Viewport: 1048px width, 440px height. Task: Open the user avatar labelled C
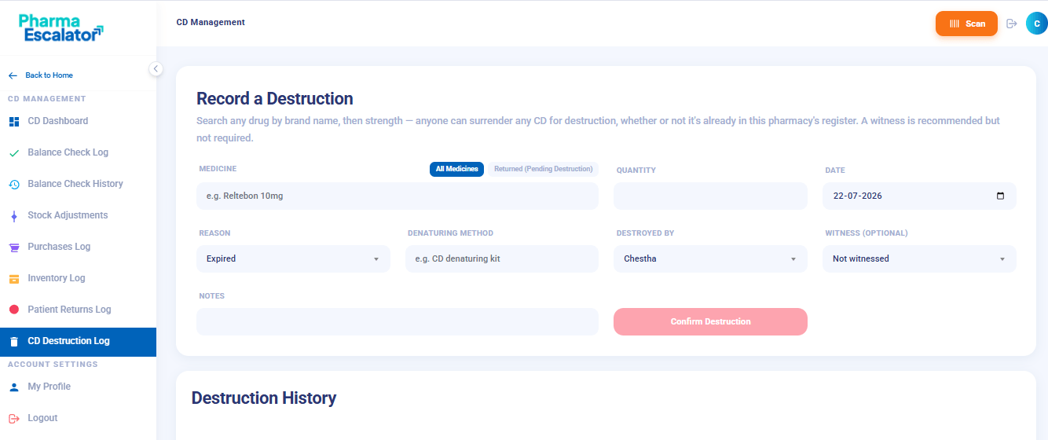point(1037,24)
